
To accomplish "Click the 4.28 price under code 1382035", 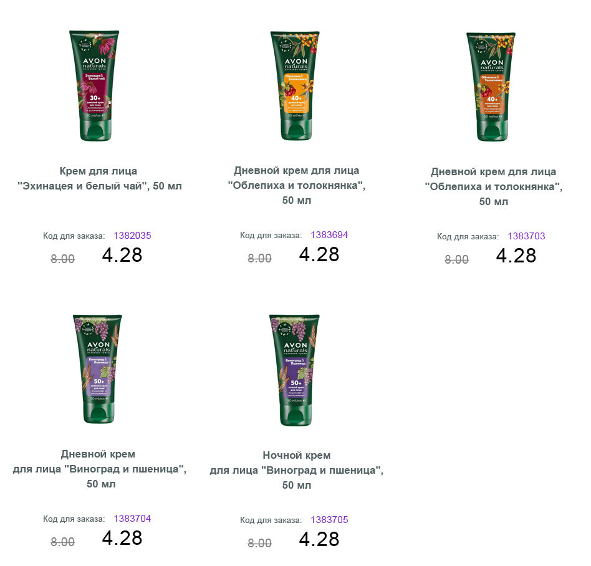I will 122,255.
